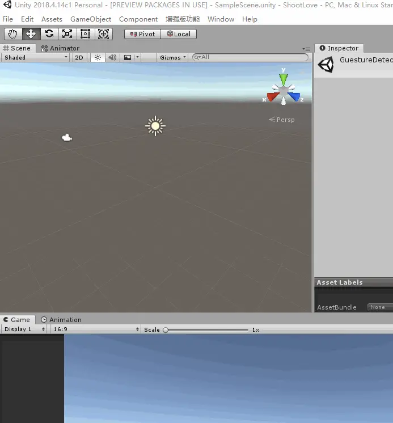This screenshot has height=423, width=393.
Task: Open the Window menu
Action: click(x=221, y=19)
